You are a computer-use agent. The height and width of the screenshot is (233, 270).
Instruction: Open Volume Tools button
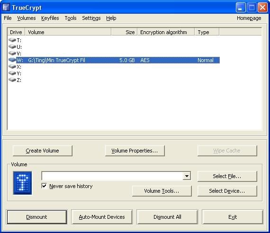point(162,191)
